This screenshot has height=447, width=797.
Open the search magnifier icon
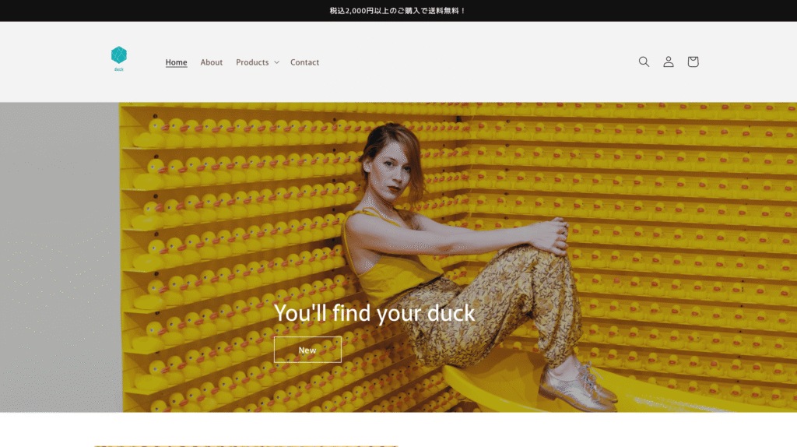click(x=644, y=62)
